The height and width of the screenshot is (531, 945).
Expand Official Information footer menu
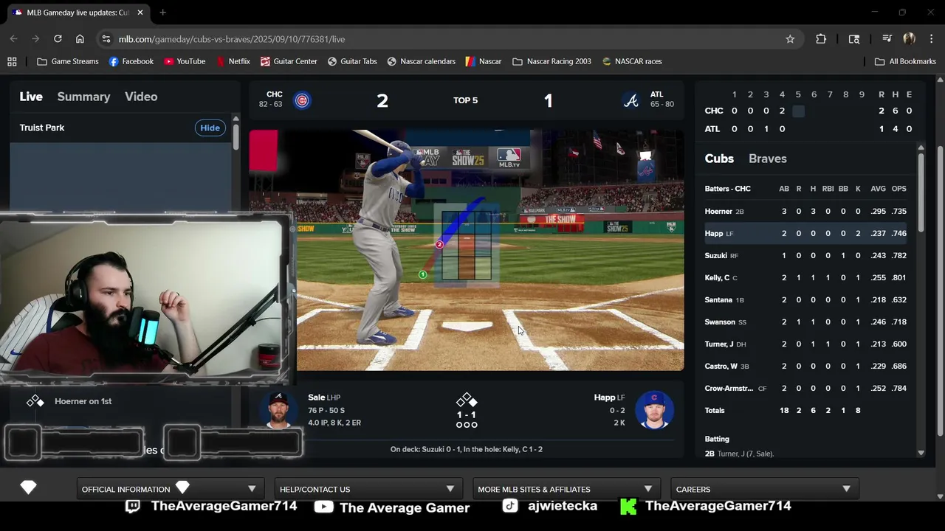(169, 489)
